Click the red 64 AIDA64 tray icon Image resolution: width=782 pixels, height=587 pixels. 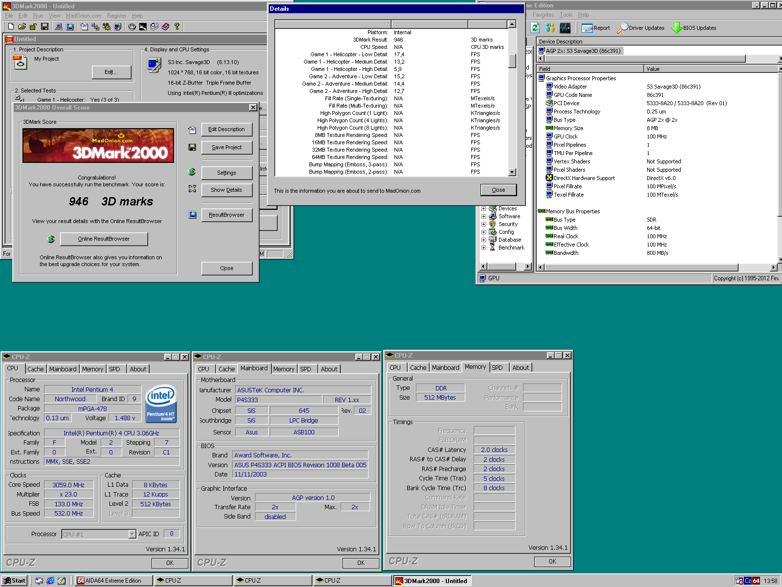coord(756,581)
